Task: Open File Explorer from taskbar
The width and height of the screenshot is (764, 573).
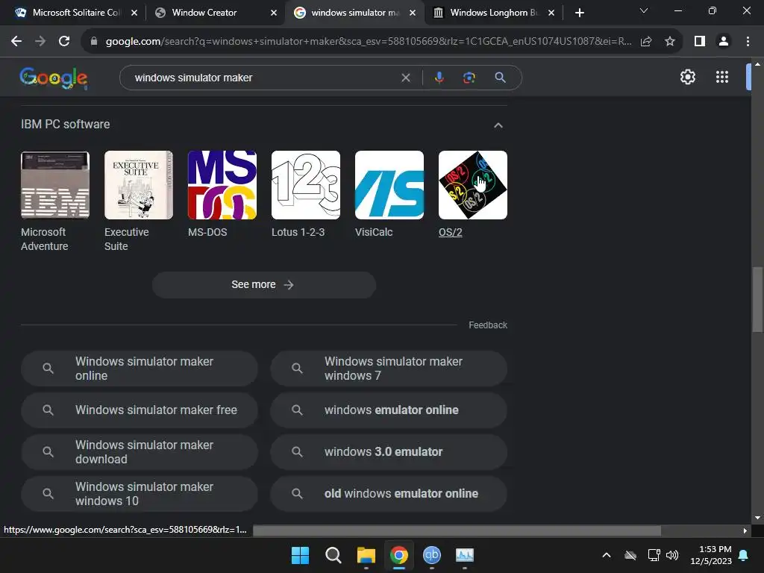Action: pyautogui.click(x=366, y=555)
